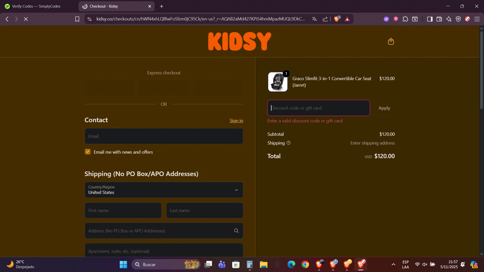484x272 pixels.
Task: Open Microsoft Store from taskbar
Action: [236, 265]
